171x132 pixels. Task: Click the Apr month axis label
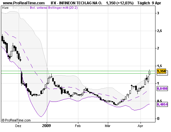[140, 126]
